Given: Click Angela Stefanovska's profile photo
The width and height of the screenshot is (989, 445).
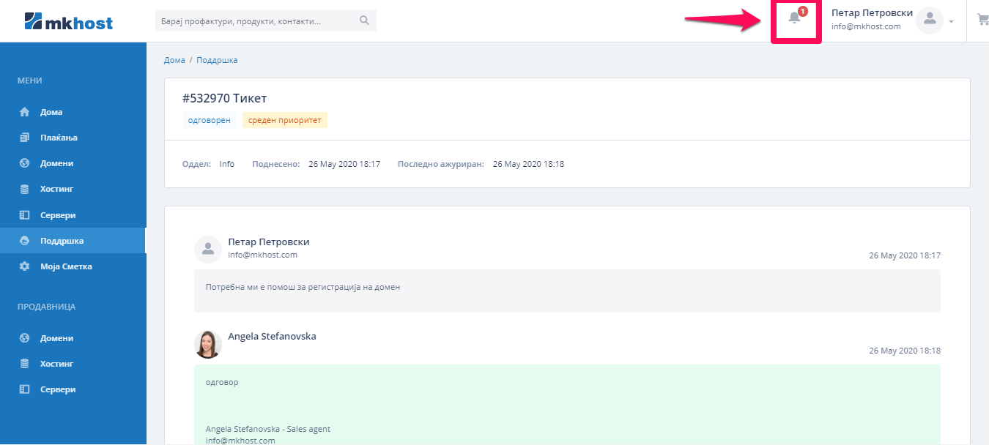Looking at the screenshot, I should click(x=208, y=344).
